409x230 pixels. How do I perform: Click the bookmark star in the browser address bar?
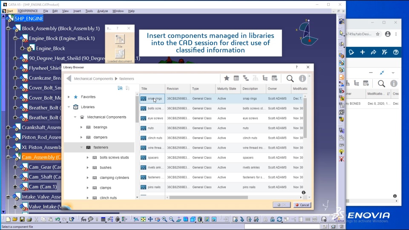[378, 34]
